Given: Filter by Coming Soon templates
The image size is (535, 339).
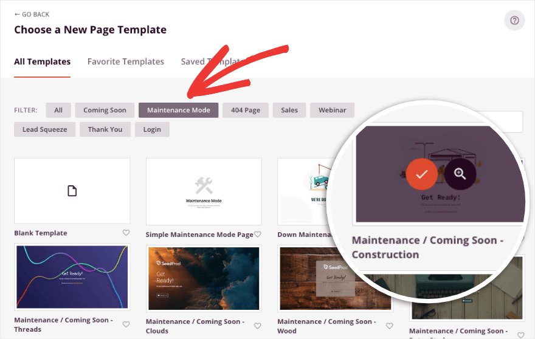Looking at the screenshot, I should (105, 110).
